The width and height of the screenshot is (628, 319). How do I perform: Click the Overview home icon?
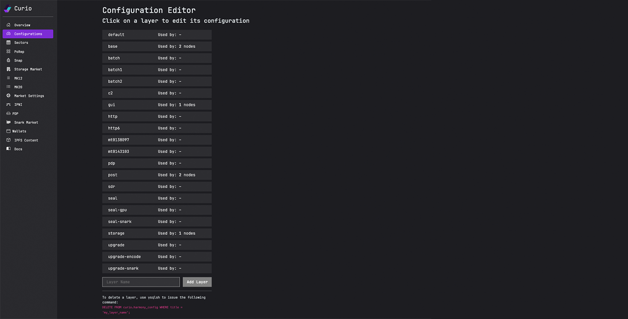8,25
